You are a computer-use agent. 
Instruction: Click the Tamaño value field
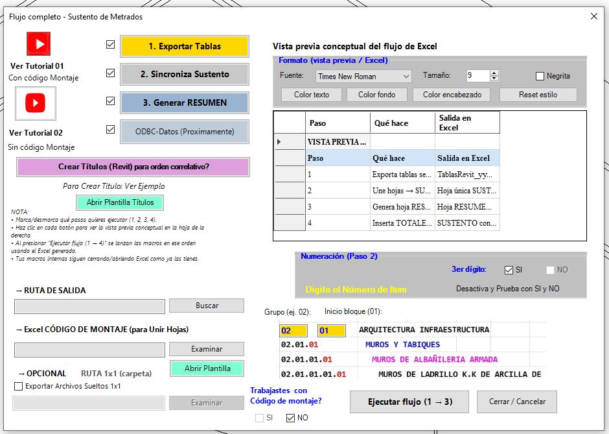[x=477, y=75]
